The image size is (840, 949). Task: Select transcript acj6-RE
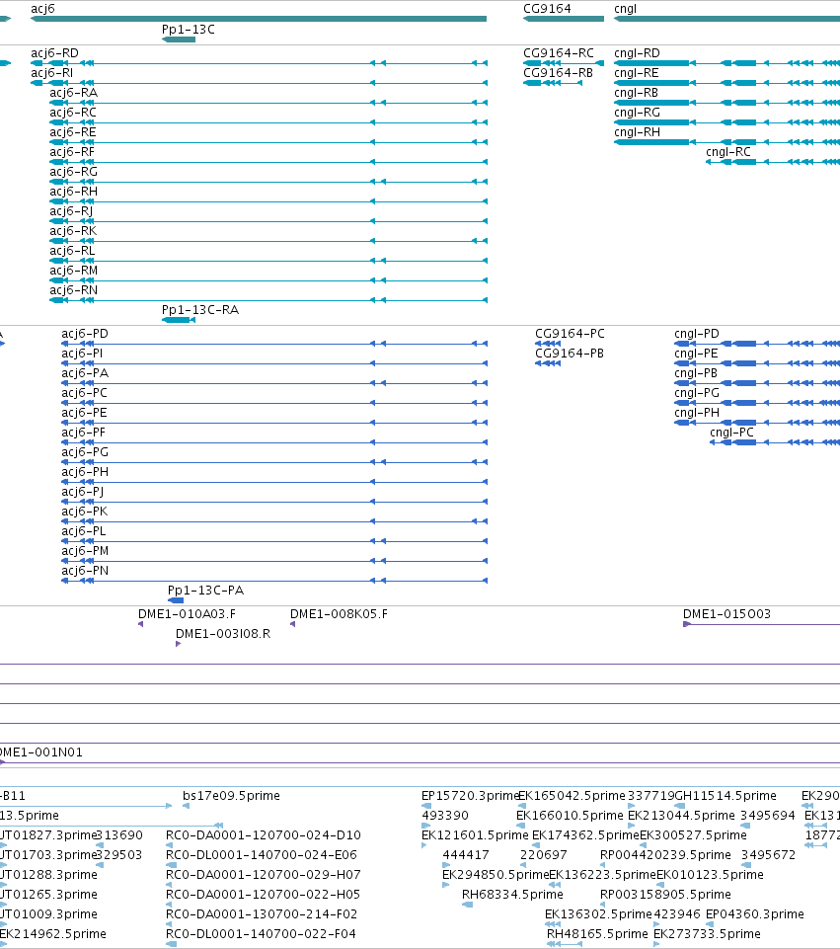(73, 132)
